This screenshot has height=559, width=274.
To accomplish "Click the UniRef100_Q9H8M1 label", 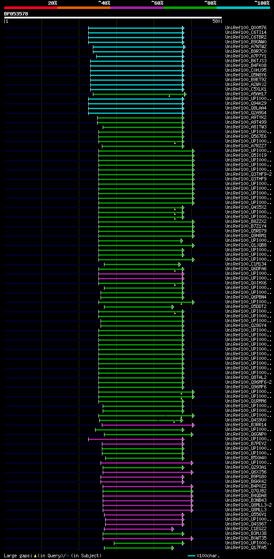I will (x=246, y=236).
